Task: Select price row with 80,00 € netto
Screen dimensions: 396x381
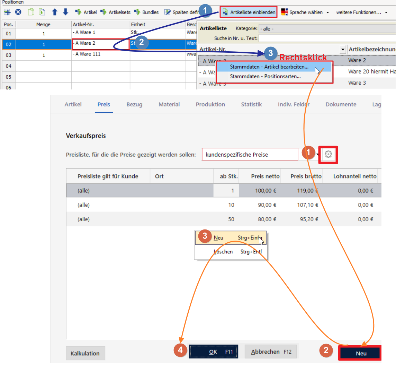Action: 224,219
